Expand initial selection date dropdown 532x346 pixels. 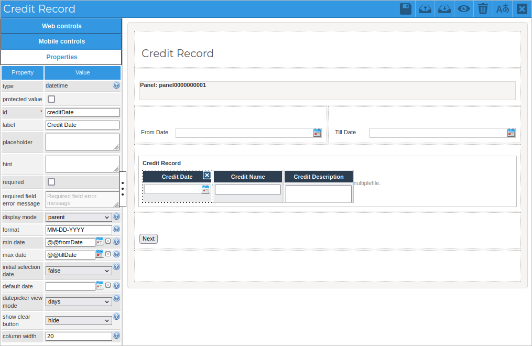pos(79,271)
